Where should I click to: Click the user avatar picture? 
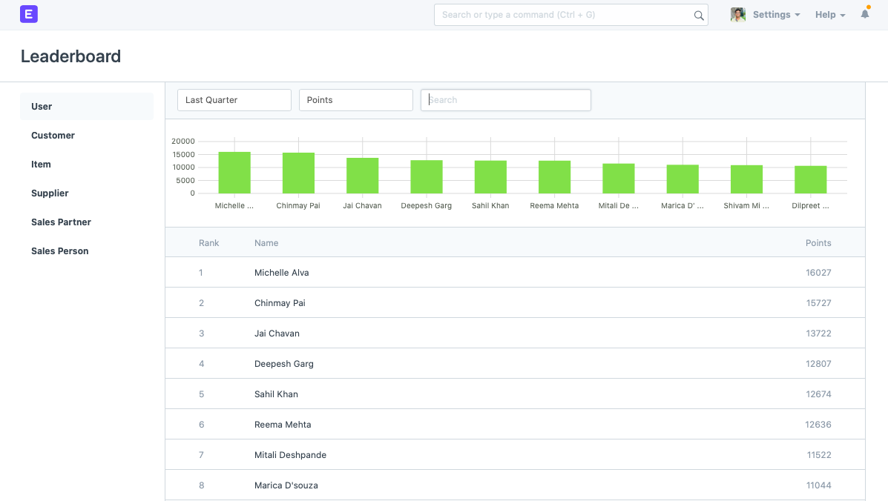(738, 15)
